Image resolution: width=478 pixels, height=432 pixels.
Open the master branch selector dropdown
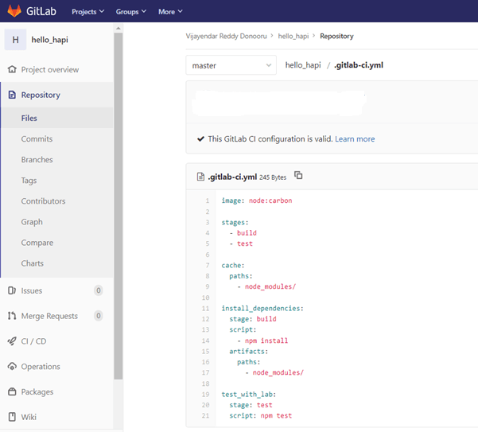(x=231, y=65)
